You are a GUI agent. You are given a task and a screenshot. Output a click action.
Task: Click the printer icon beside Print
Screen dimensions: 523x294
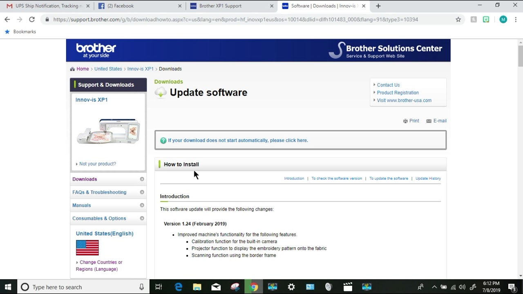point(405,121)
